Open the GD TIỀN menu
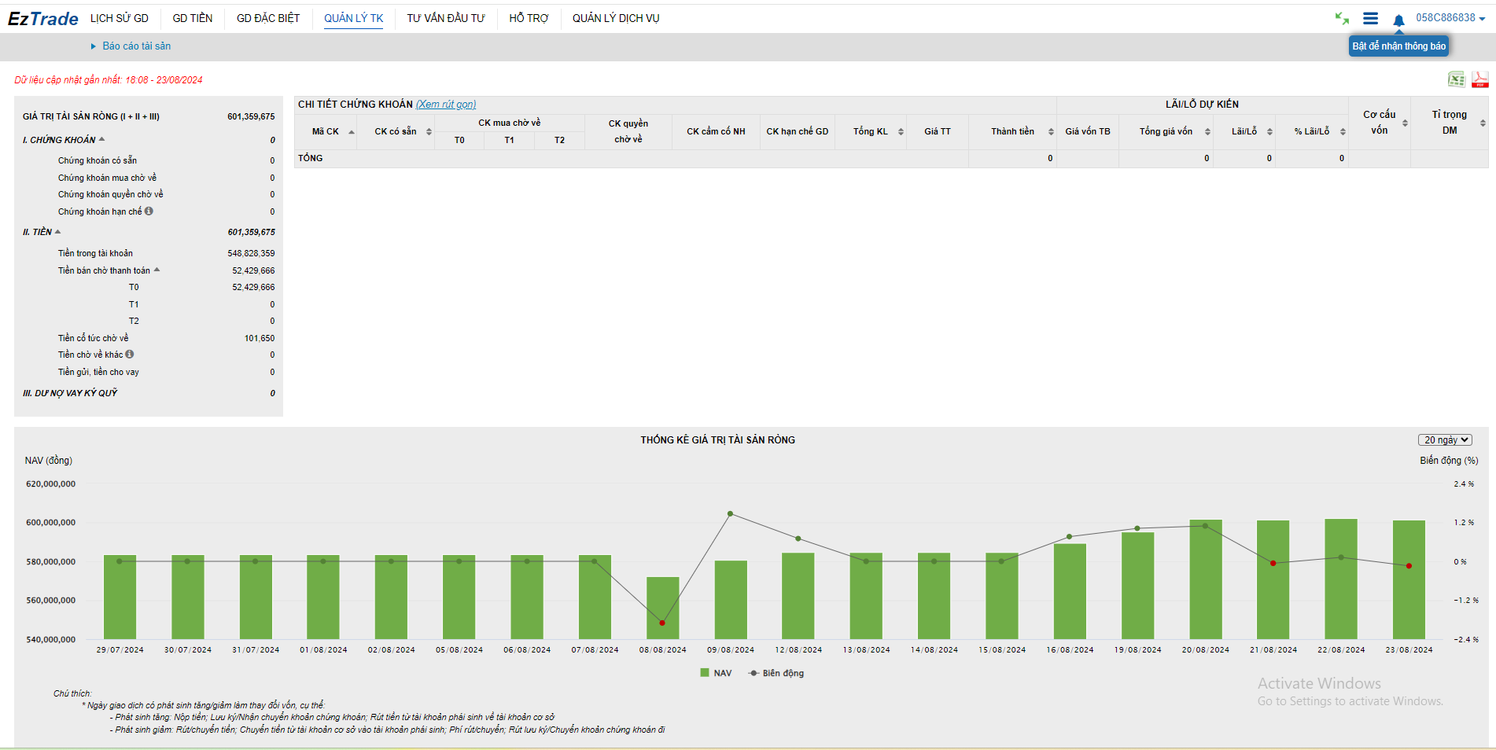The height and width of the screenshot is (750, 1496). pos(193,18)
